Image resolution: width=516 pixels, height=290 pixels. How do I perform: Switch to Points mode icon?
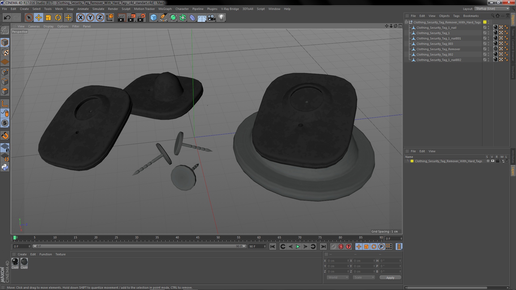click(5, 72)
